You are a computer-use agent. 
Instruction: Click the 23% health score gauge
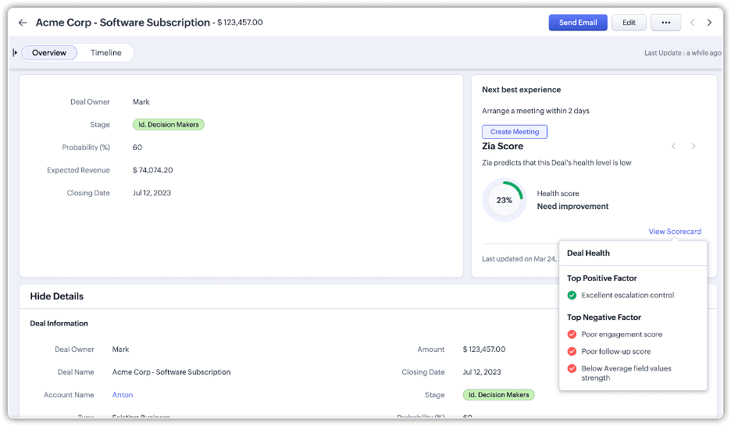tap(505, 200)
